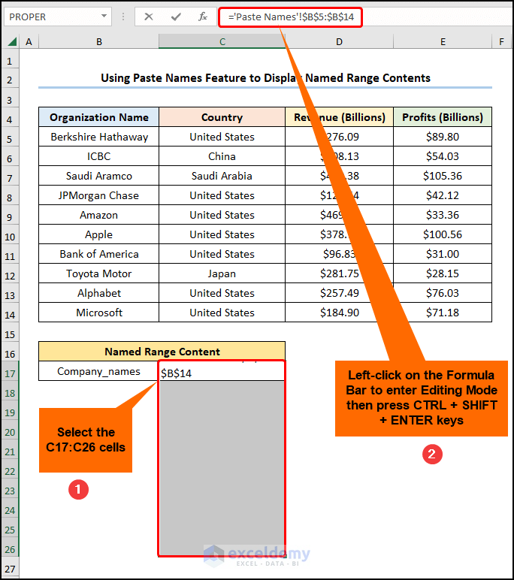The width and height of the screenshot is (514, 580).
Task: Click the $257.49 revenue cell
Action: click(x=339, y=293)
